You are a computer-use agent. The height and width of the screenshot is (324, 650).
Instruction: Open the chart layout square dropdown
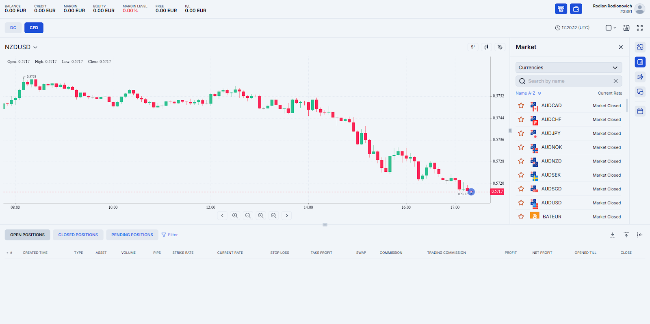(611, 28)
